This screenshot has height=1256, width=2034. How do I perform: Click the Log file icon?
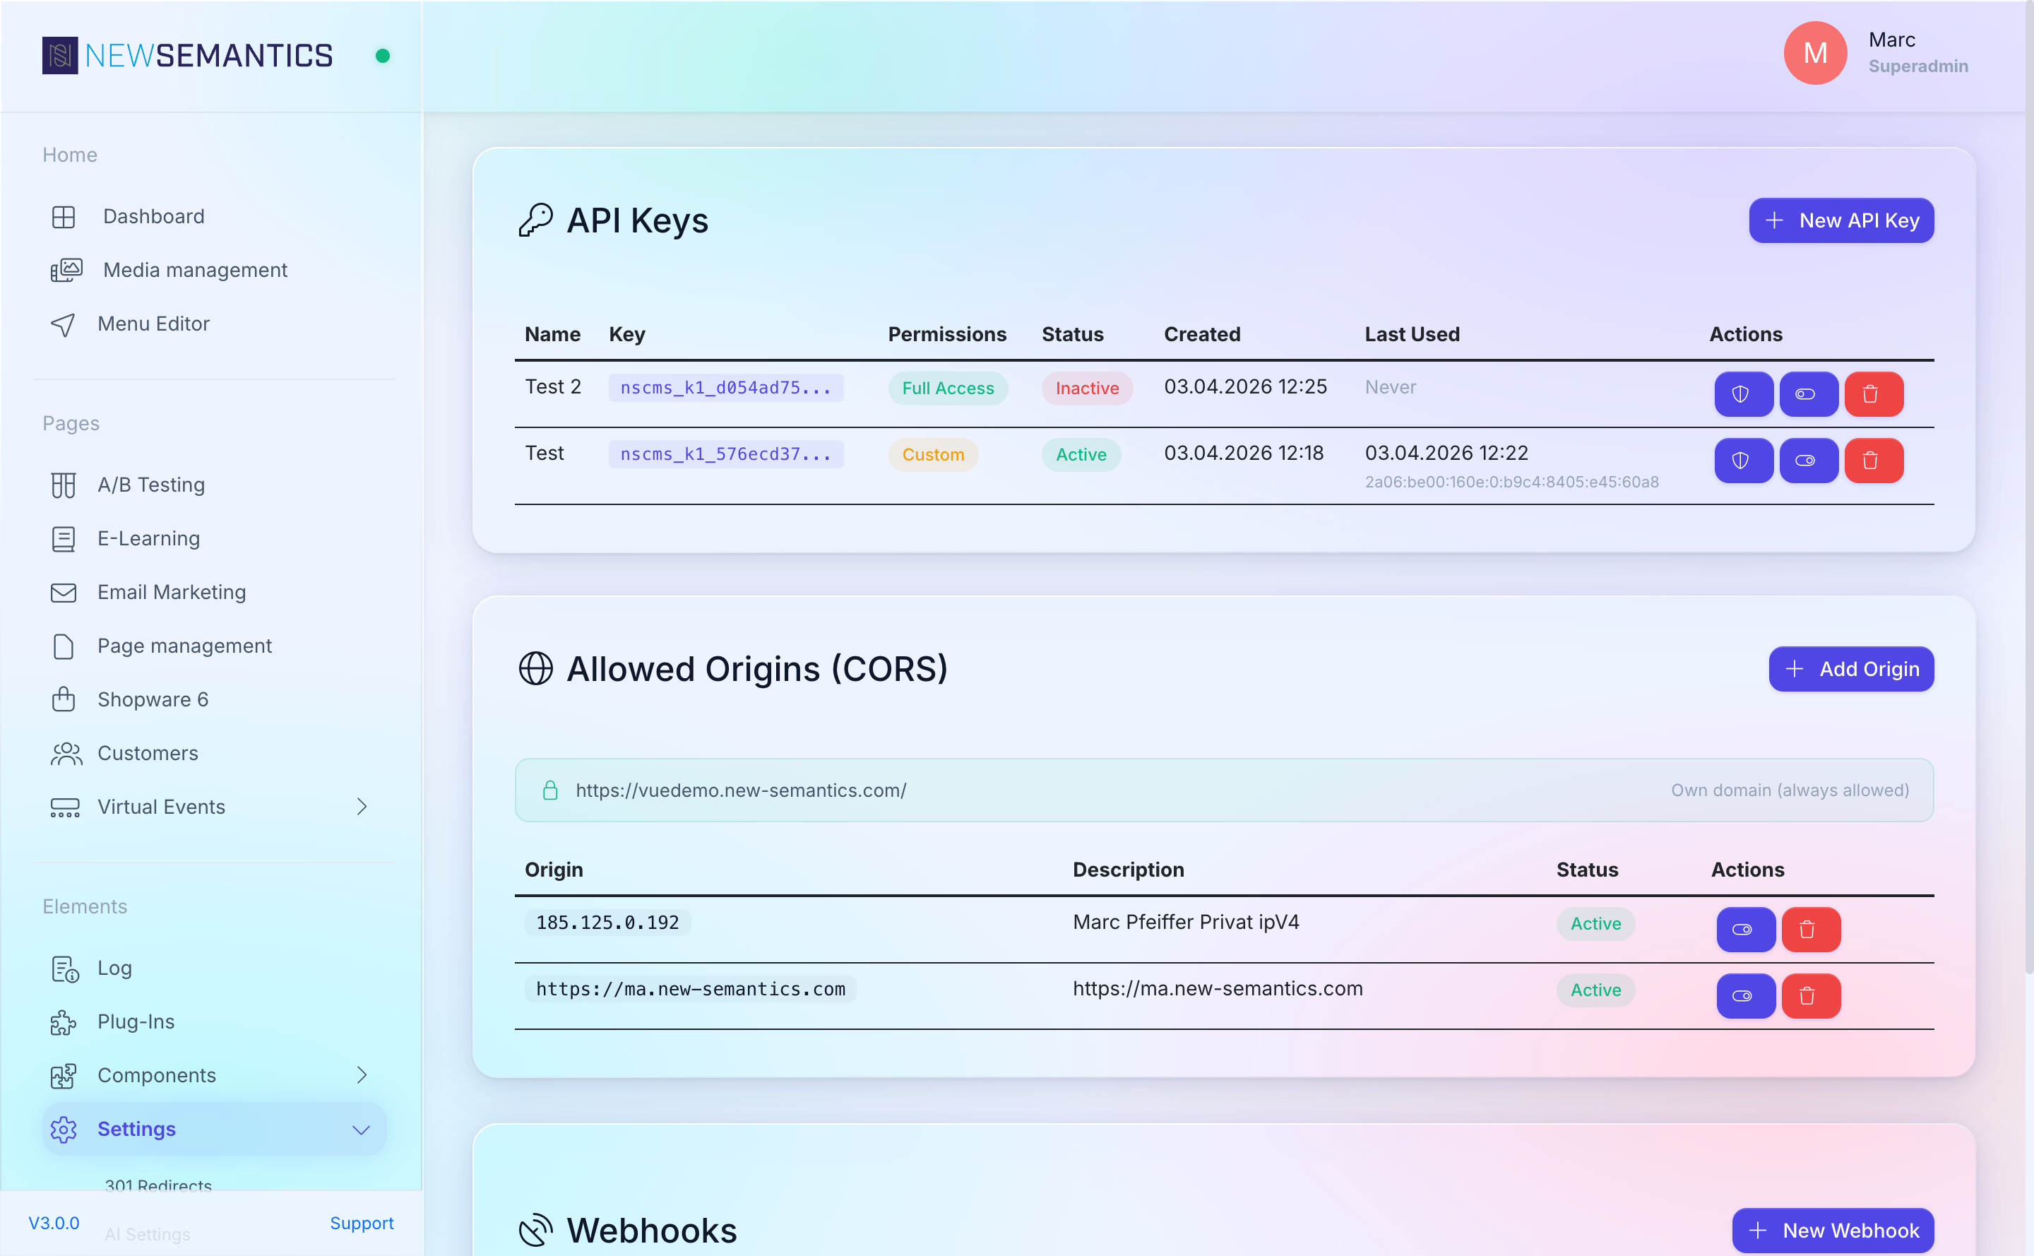coord(65,968)
